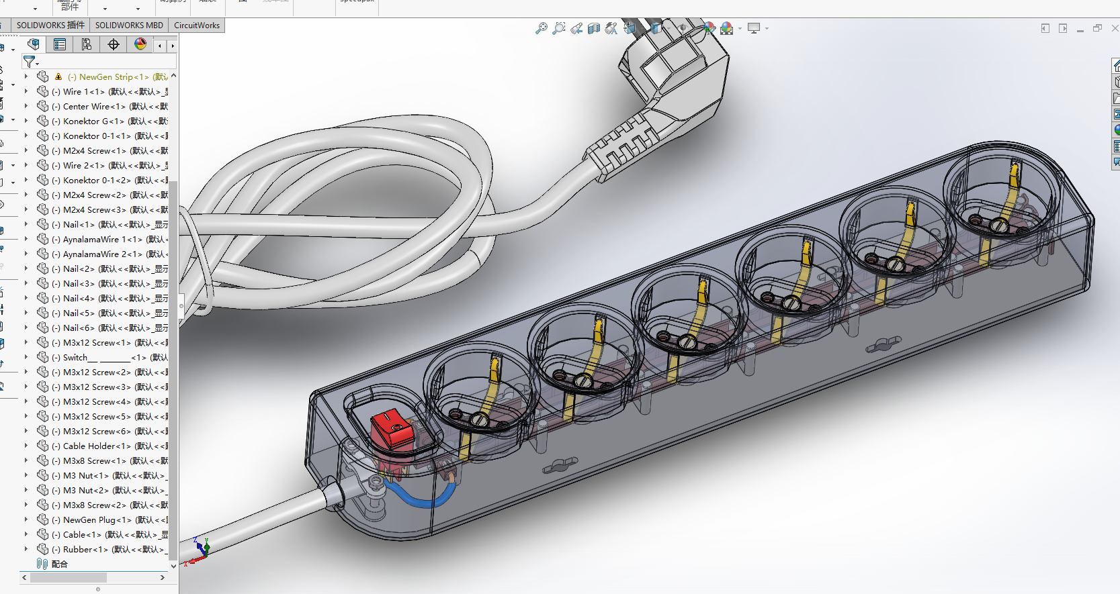
Task: Click the tree horizontal scrollbar right arrow
Action: 162,577
